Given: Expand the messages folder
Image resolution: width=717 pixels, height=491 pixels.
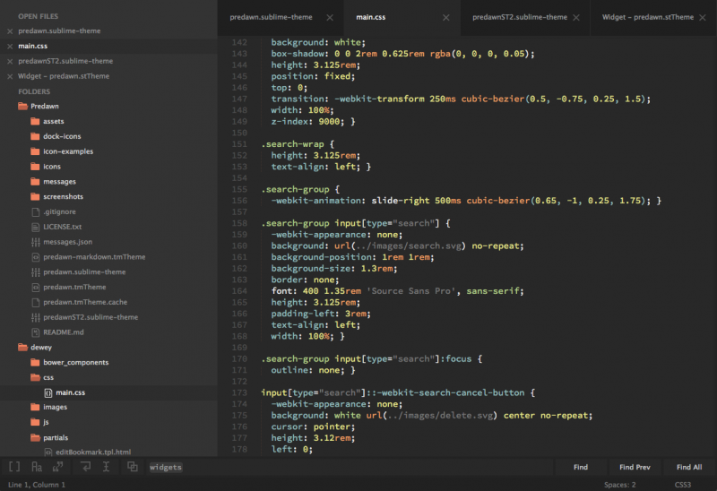Looking at the screenshot, I should 35,182.
